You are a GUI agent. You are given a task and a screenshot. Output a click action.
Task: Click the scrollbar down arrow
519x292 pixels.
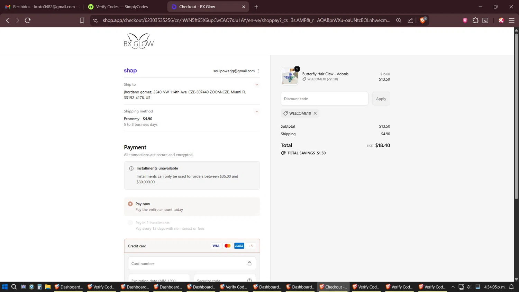click(516, 279)
